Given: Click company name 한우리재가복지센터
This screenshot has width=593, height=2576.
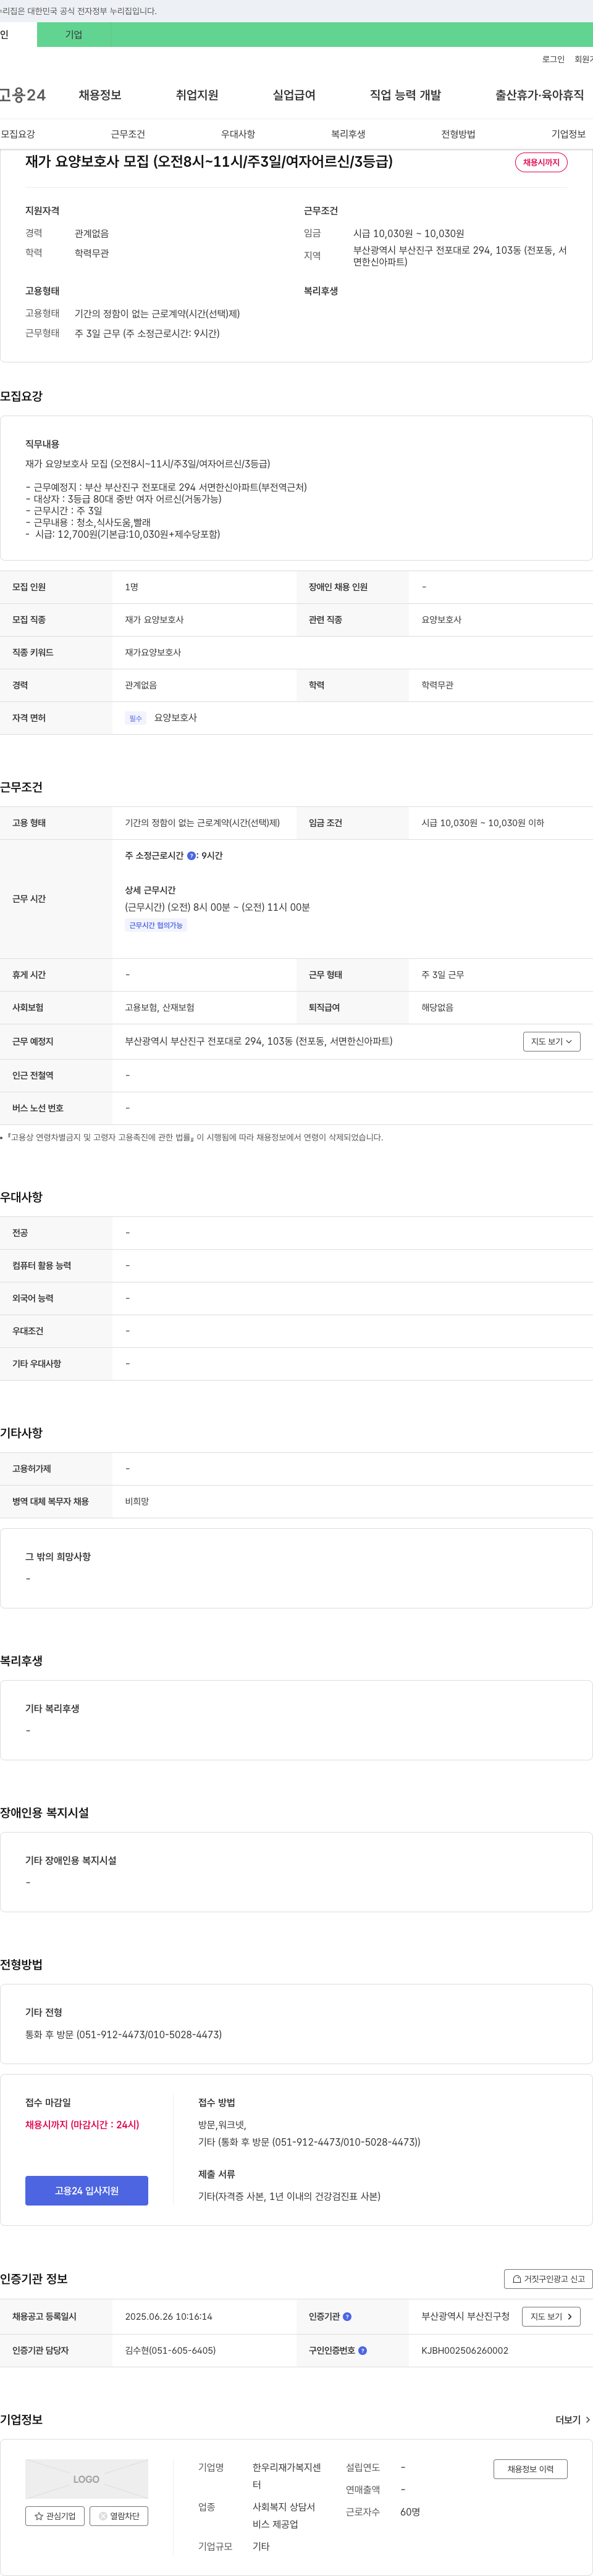Looking at the screenshot, I should (x=286, y=2476).
